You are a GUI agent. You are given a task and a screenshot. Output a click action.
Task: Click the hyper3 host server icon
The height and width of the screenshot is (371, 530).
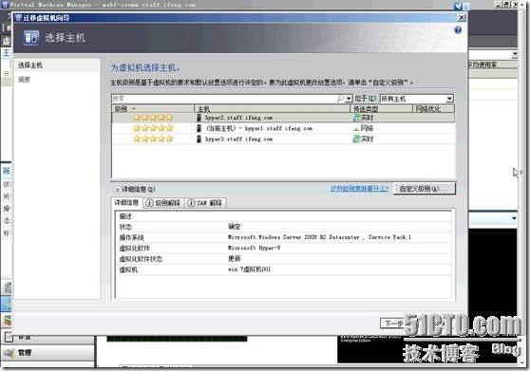199,139
